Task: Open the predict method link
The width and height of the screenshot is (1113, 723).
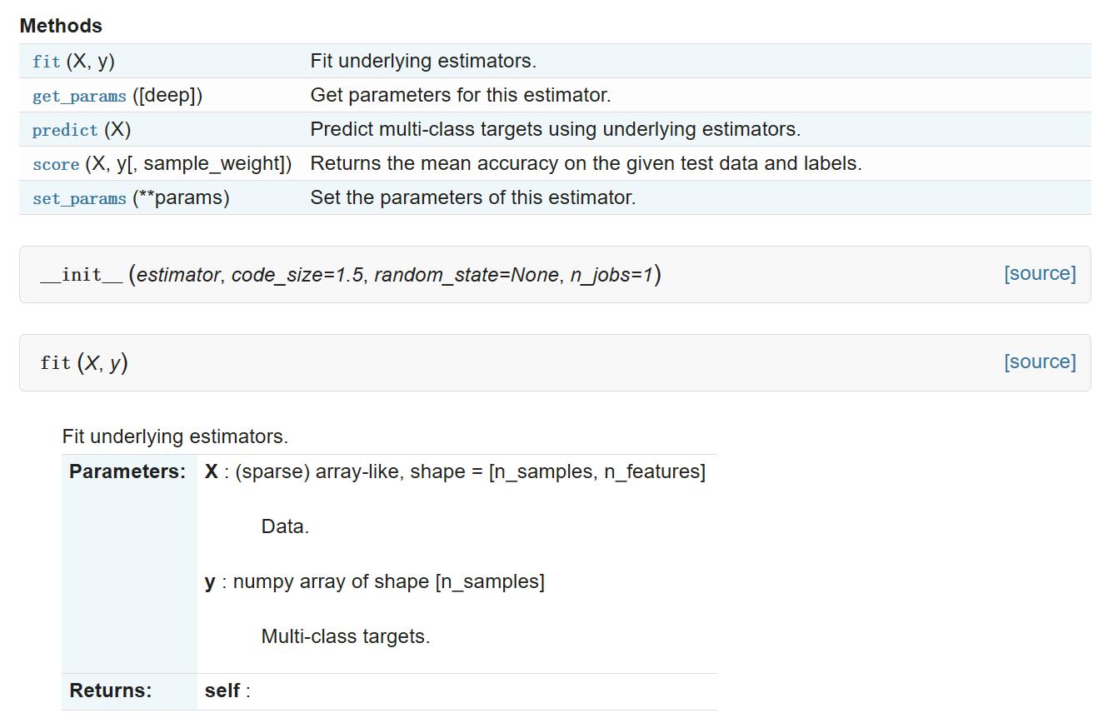Action: (x=65, y=130)
